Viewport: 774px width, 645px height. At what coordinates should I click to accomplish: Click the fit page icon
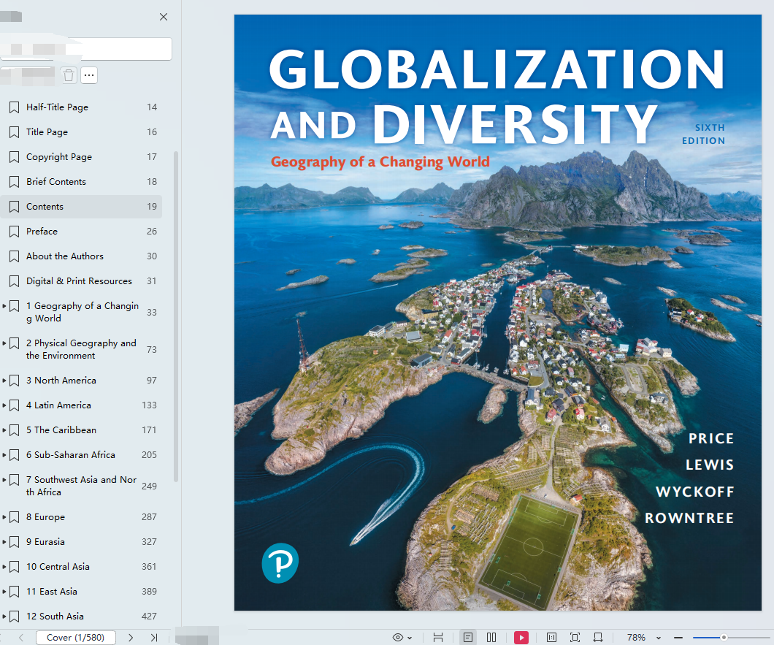(x=575, y=638)
